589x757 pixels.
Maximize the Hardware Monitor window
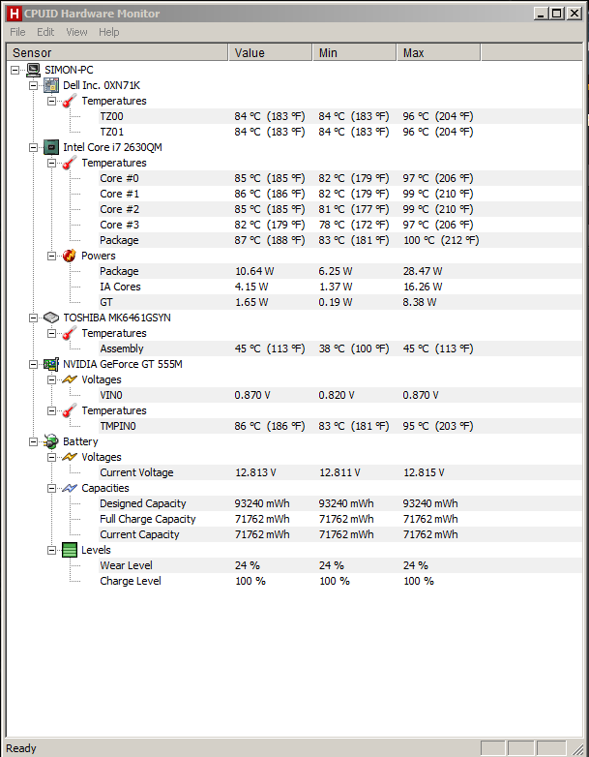click(557, 14)
